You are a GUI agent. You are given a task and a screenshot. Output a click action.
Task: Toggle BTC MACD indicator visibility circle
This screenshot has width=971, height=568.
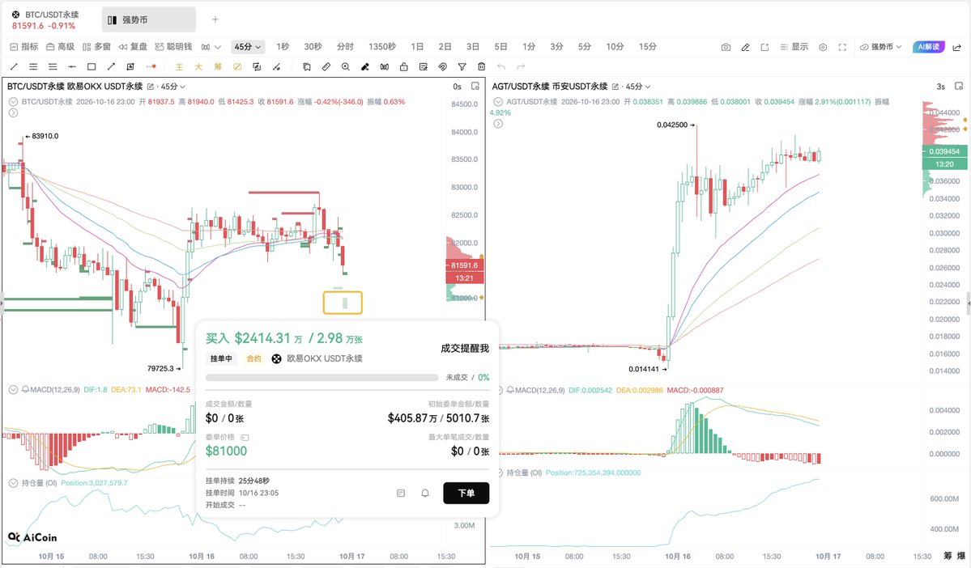tap(13, 390)
